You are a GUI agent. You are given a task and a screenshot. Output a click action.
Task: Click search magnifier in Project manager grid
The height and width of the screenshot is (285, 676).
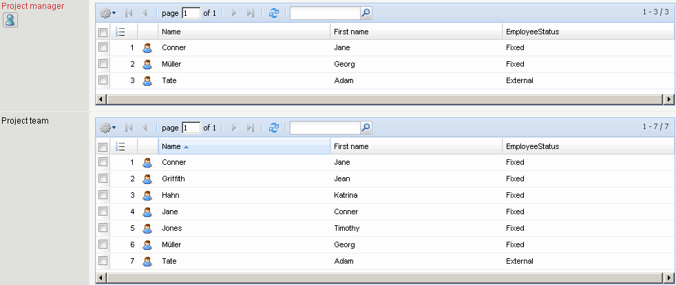click(366, 13)
